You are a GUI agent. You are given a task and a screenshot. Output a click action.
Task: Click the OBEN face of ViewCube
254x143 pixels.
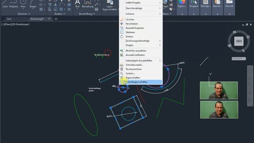[x=239, y=41]
